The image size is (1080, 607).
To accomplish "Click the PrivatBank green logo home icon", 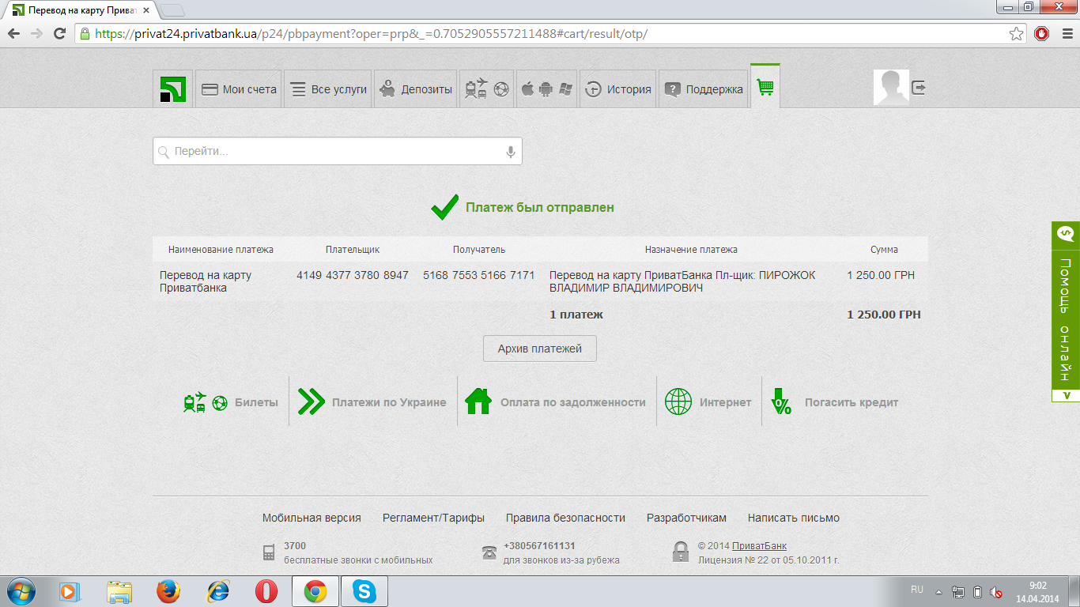I will [x=172, y=89].
